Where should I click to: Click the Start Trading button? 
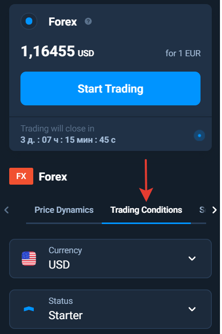click(110, 88)
